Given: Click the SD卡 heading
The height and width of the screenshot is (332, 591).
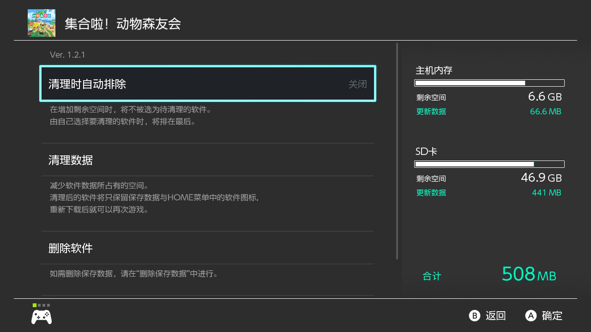Looking at the screenshot, I should (x=426, y=151).
